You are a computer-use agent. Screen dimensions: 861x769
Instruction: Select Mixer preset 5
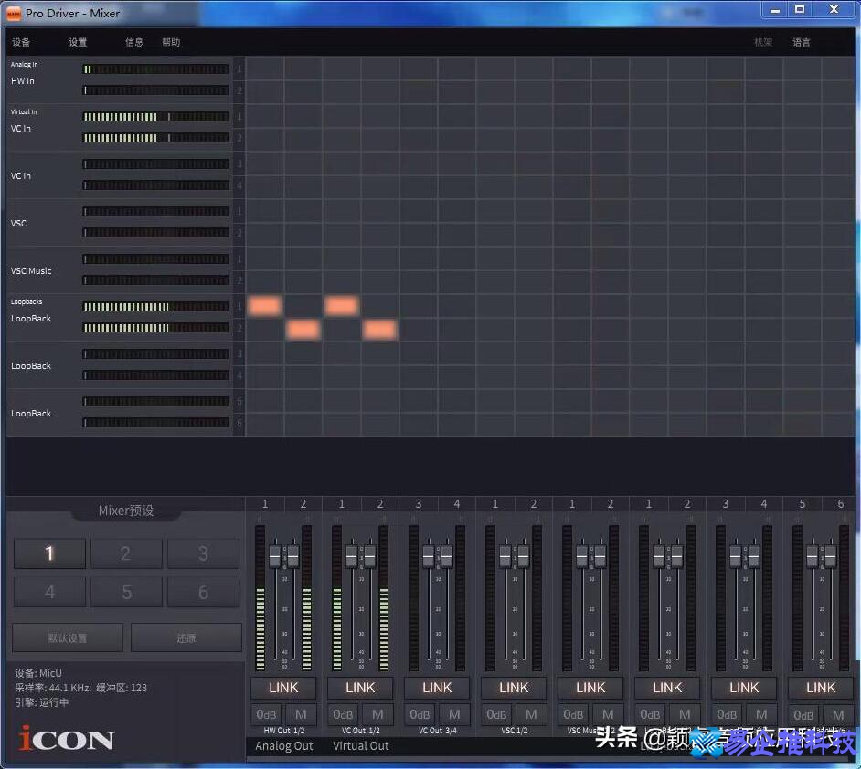[x=126, y=593]
